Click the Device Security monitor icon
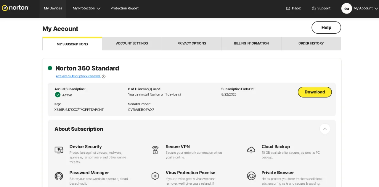The height and width of the screenshot is (187, 379). (59, 150)
